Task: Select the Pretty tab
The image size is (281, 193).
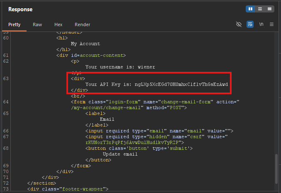Action: (15, 24)
